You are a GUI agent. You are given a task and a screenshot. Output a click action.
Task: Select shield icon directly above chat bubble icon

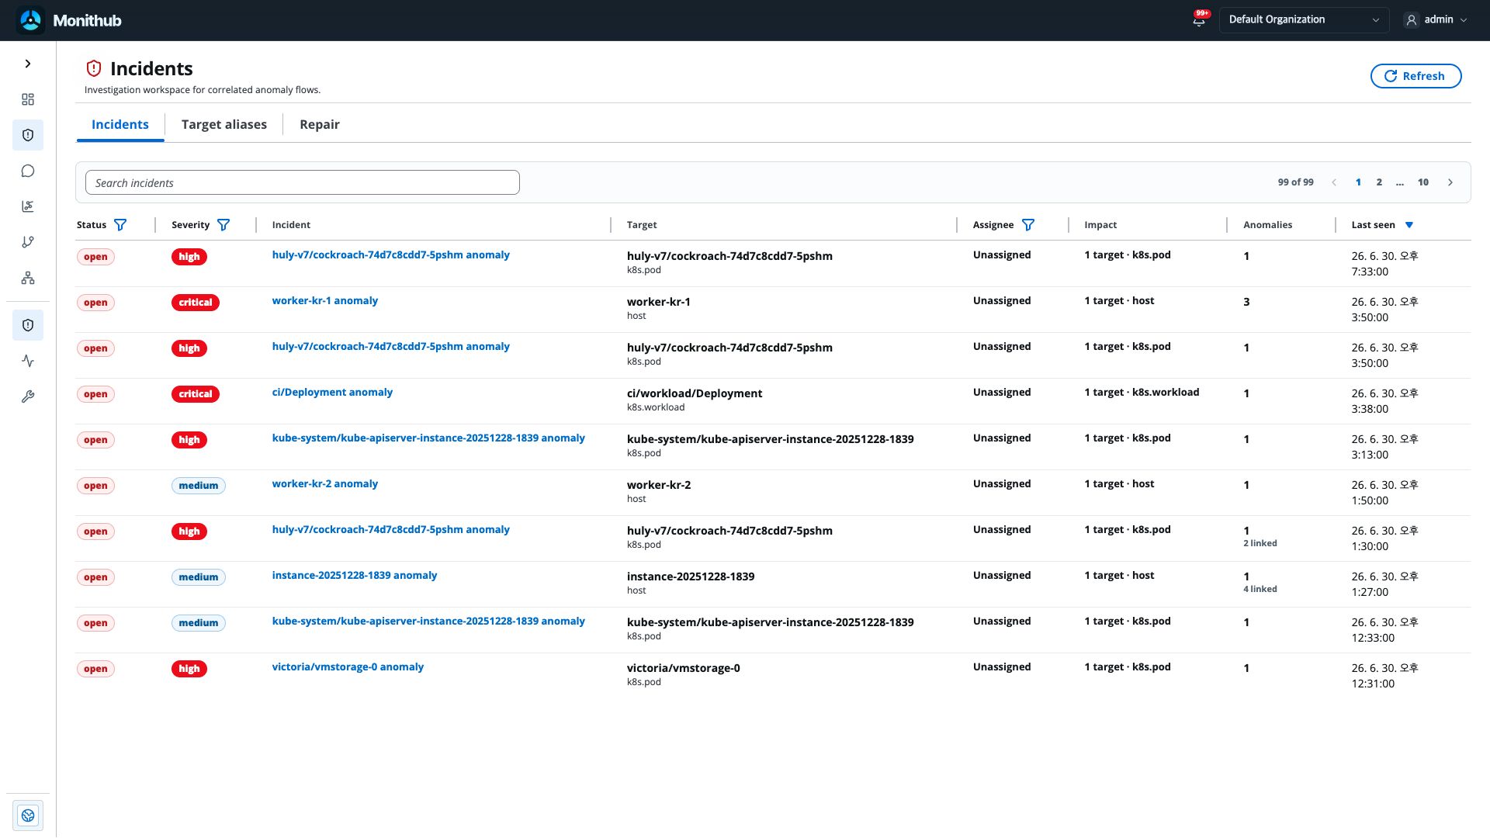(28, 135)
